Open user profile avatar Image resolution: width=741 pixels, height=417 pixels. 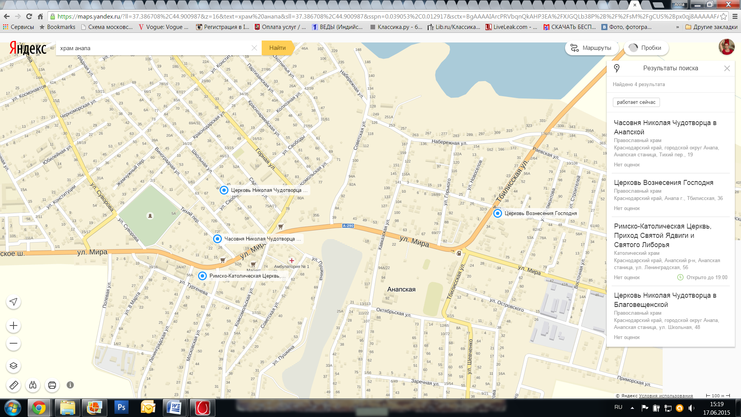coord(726,47)
